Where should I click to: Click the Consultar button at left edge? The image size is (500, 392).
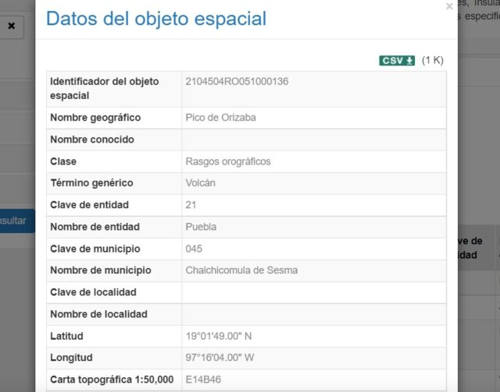click(x=16, y=221)
